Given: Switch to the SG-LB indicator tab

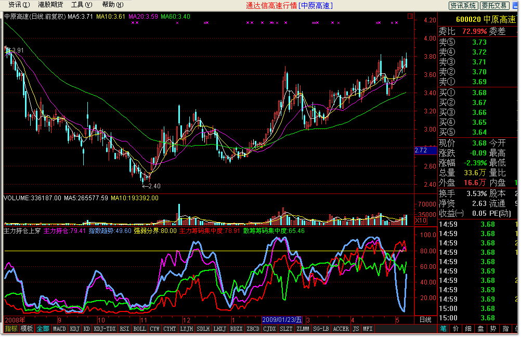Looking at the screenshot, I should click(321, 329).
